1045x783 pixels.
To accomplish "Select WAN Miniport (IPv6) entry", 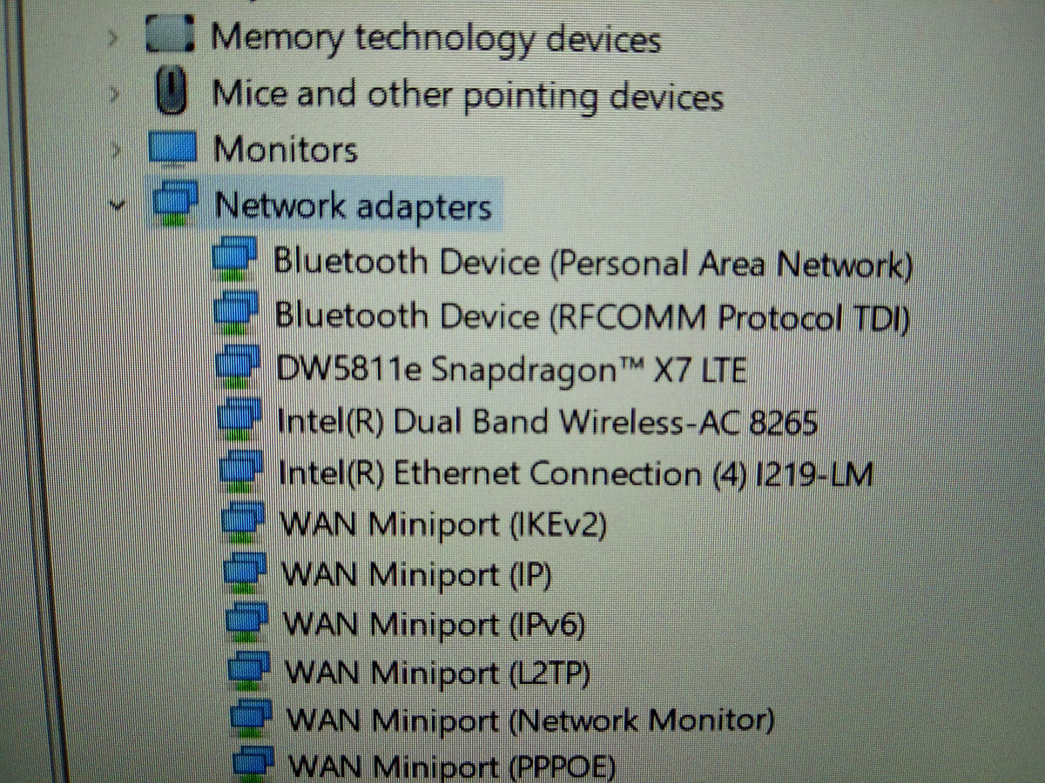I will point(435,624).
